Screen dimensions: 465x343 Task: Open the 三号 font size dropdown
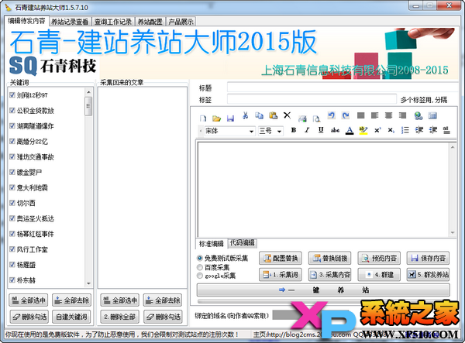(279, 131)
